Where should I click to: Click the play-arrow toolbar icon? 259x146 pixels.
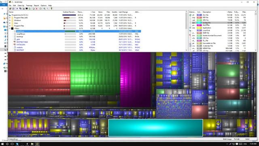(x=17, y=9)
